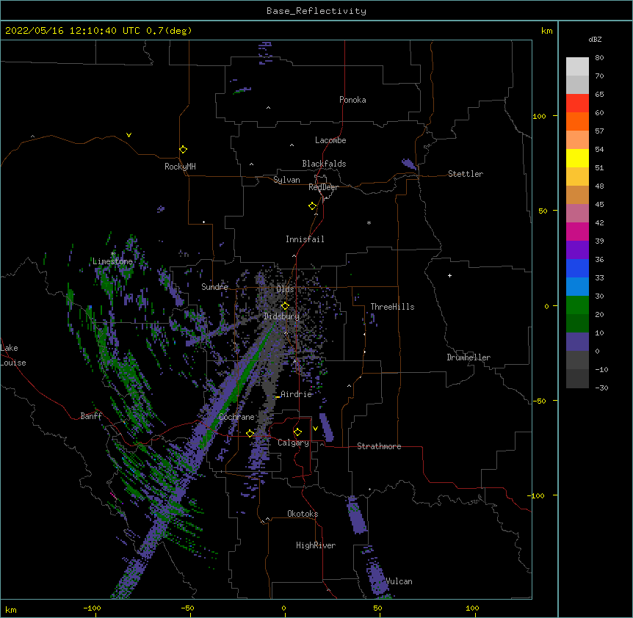The width and height of the screenshot is (633, 618).
Task: Select the yellow 54-51 dBZ legend swatch
Action: click(x=577, y=159)
